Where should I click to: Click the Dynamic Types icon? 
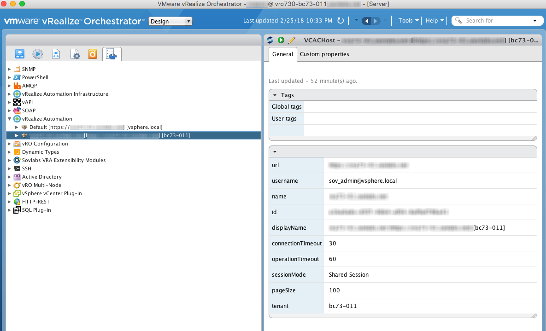pyautogui.click(x=17, y=152)
